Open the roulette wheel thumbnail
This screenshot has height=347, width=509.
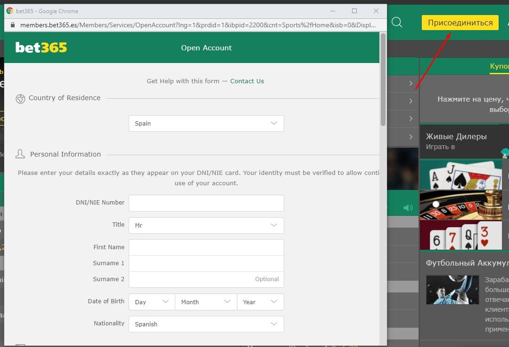click(460, 205)
